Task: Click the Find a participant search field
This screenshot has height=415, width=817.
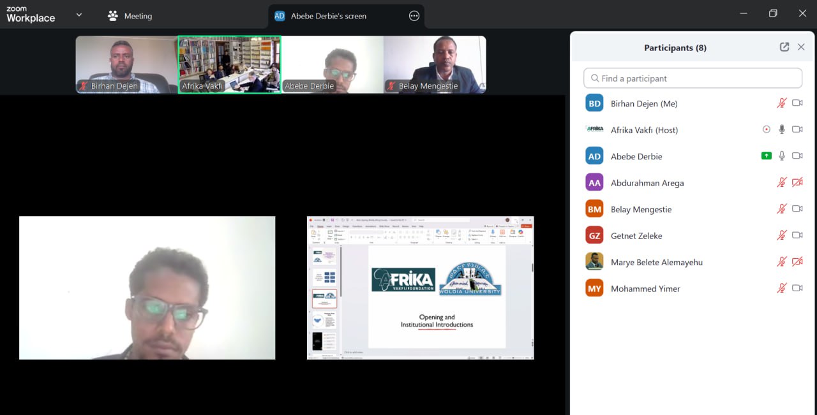Action: (693, 78)
